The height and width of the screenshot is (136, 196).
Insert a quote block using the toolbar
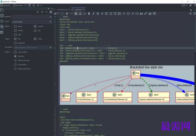click(141, 13)
